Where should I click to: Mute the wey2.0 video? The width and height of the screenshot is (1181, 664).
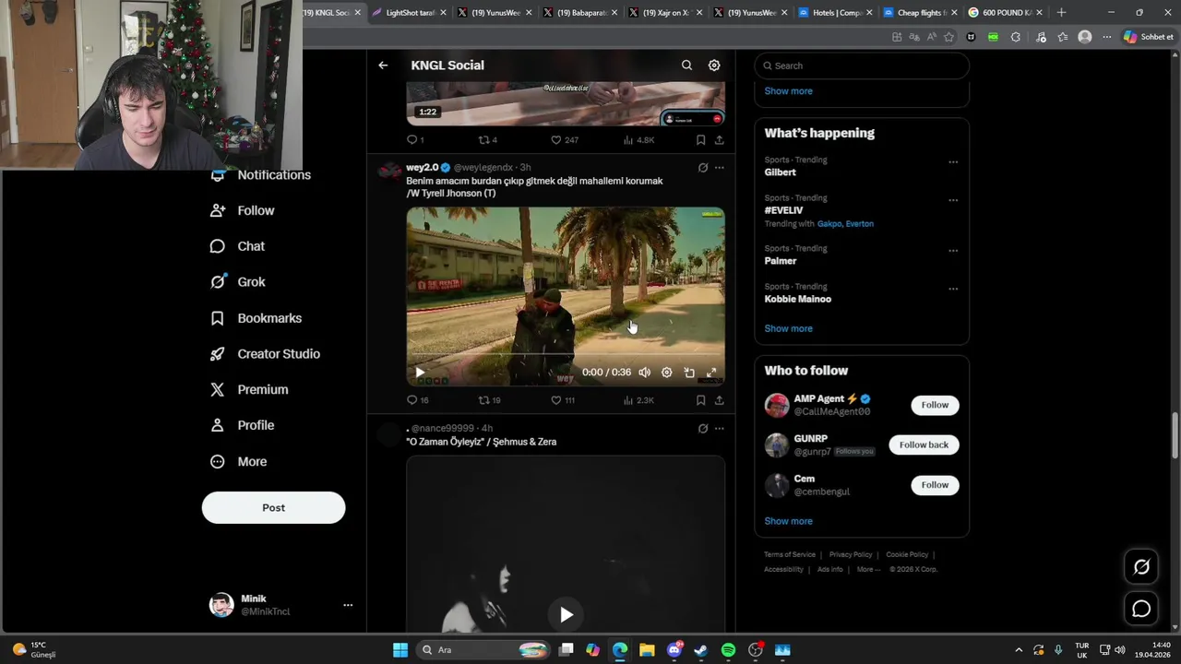pyautogui.click(x=645, y=373)
